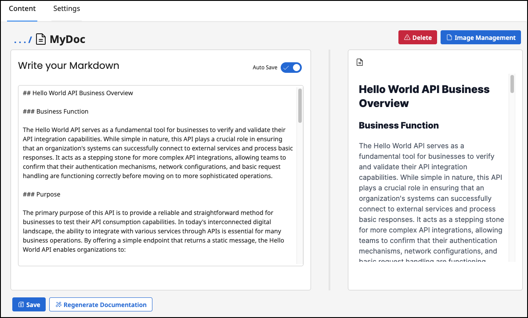The height and width of the screenshot is (318, 528).
Task: Click the warning triangle on the Delete button
Action: click(x=408, y=37)
